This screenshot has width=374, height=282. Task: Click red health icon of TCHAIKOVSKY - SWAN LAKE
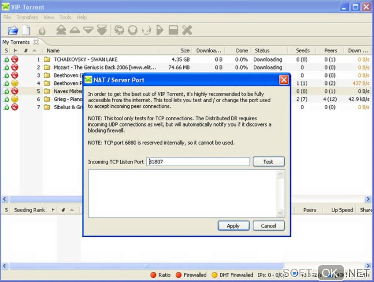15,59
